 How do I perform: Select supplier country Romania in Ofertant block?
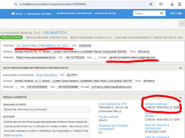pos(143,52)
